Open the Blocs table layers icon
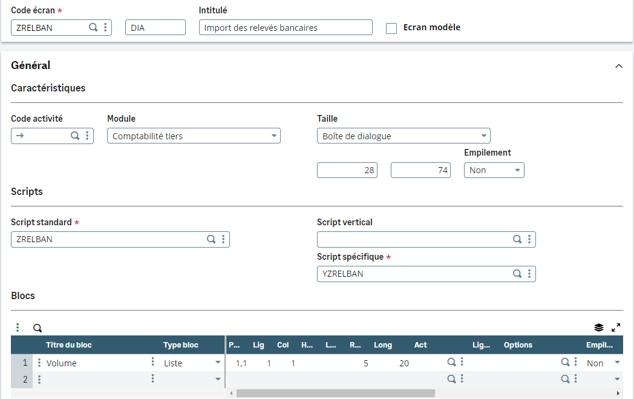This screenshot has width=634, height=399. (x=599, y=328)
